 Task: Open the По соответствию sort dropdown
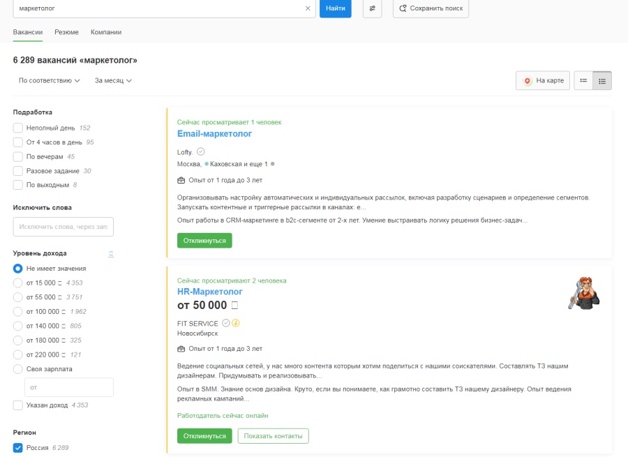(50, 81)
